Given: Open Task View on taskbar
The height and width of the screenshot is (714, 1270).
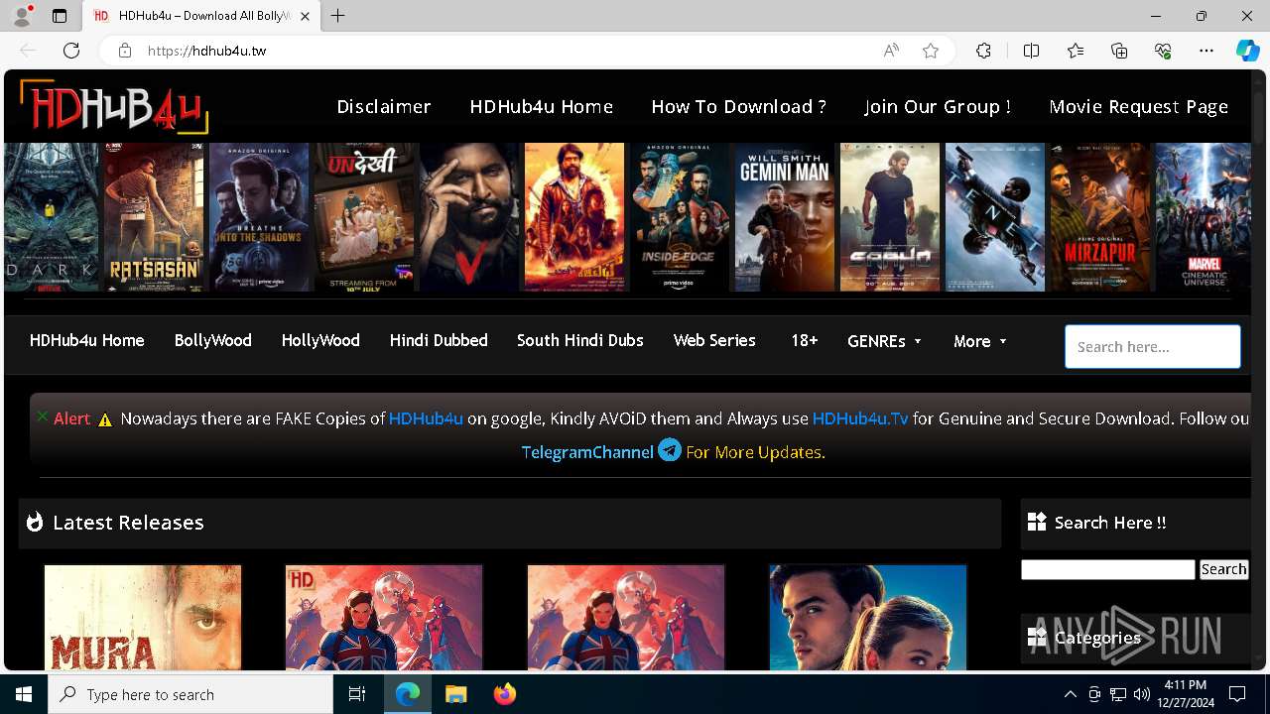Looking at the screenshot, I should coord(357,694).
